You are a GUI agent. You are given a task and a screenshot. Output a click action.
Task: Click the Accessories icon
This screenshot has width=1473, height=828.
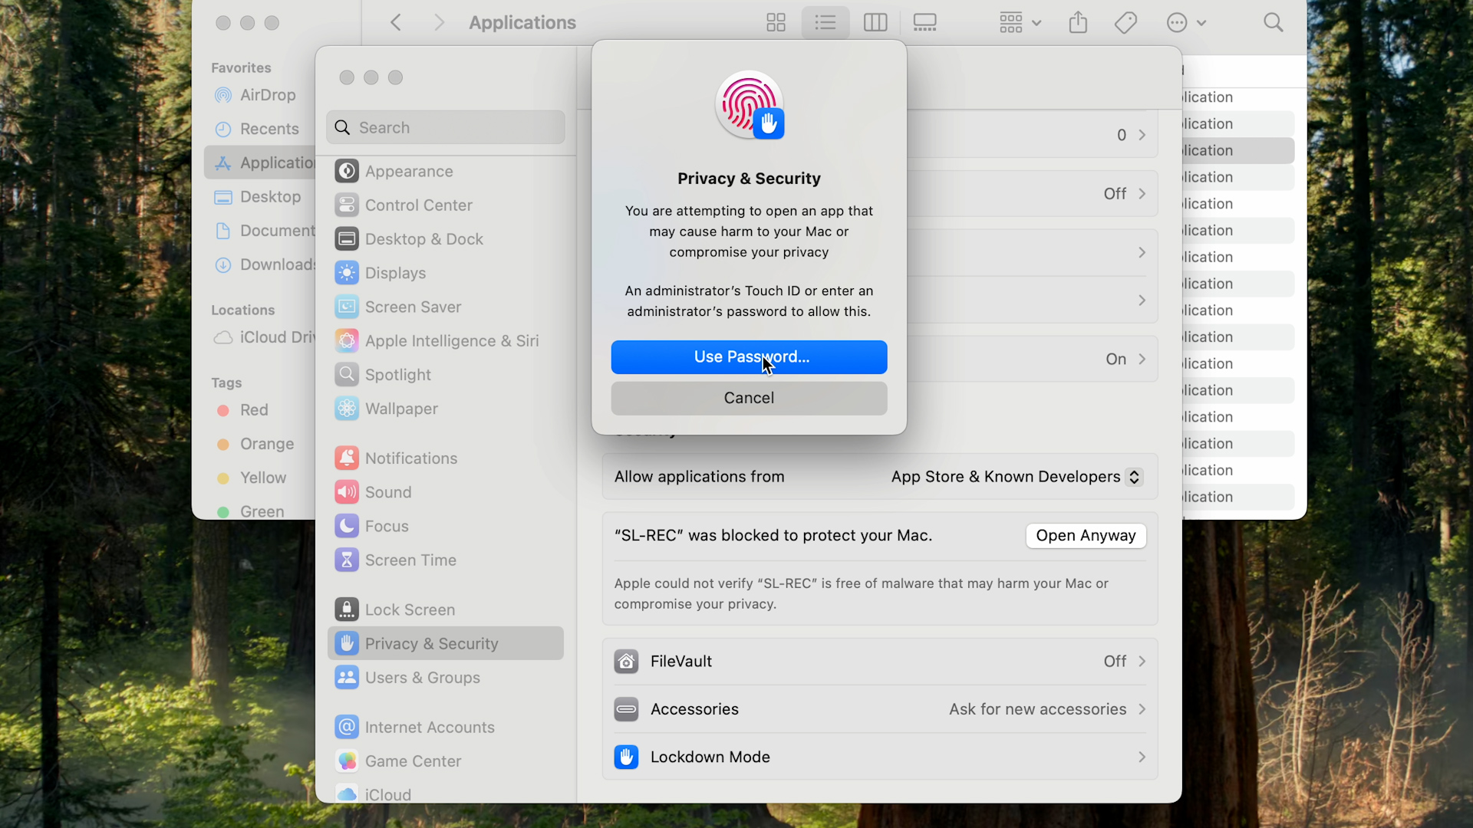click(x=626, y=709)
